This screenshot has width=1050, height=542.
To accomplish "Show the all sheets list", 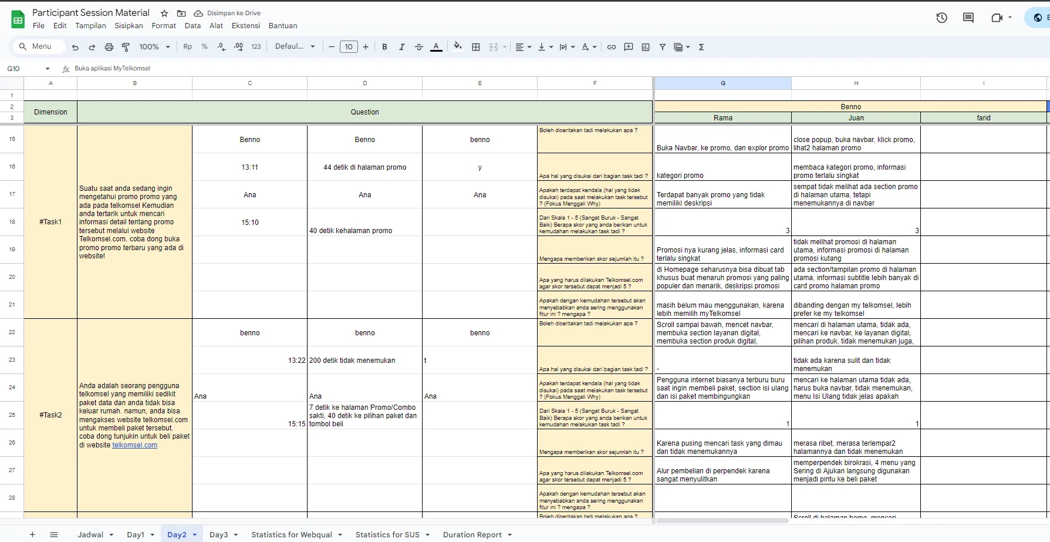I will [54, 534].
